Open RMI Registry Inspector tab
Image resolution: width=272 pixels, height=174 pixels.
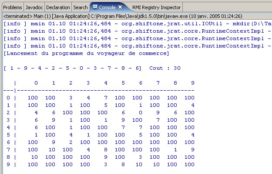point(157,7)
